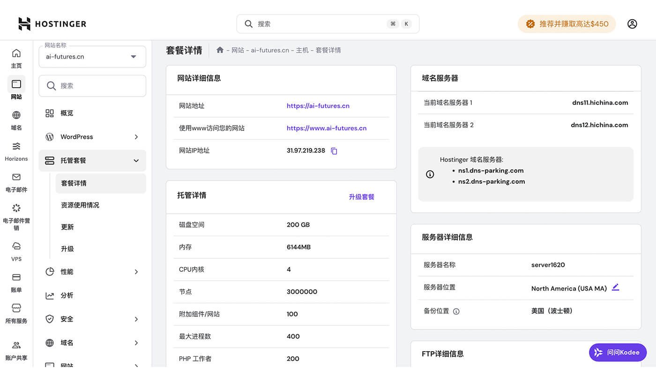Open the account profile icon
The width and height of the screenshot is (656, 375).
click(632, 23)
